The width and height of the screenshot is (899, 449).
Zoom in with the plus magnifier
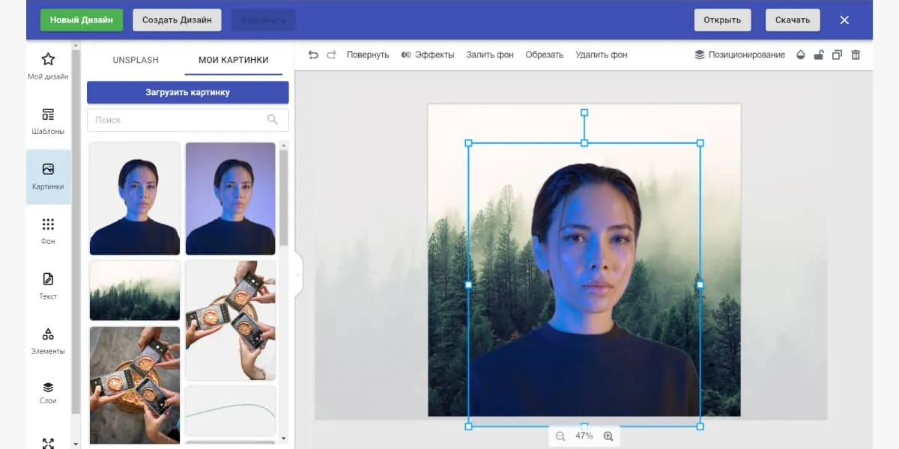(608, 436)
